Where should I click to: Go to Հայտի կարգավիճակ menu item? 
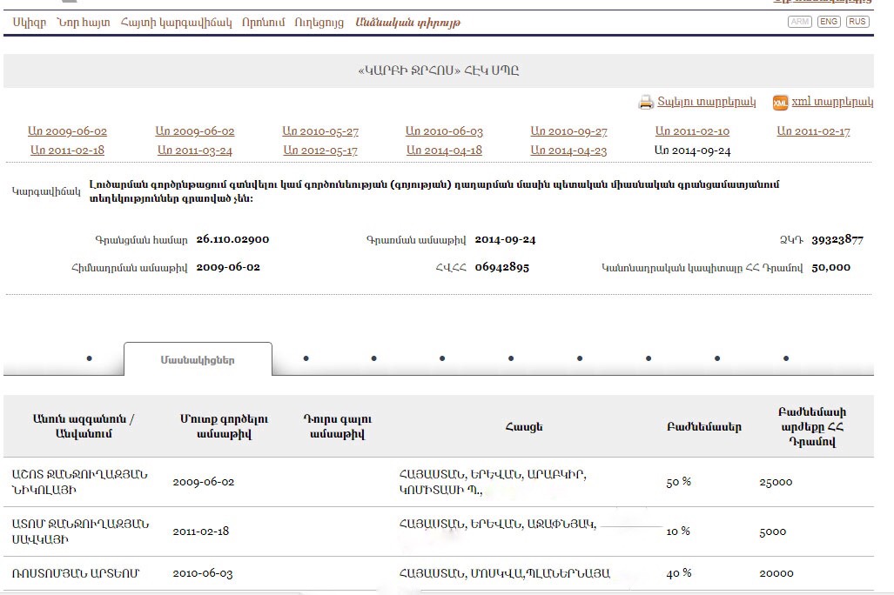pyautogui.click(x=176, y=23)
